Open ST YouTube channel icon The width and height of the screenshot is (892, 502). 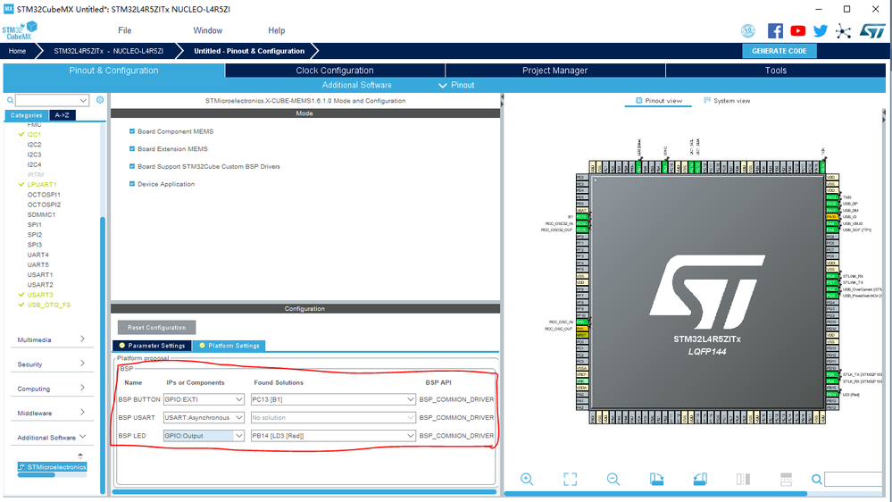pyautogui.click(x=798, y=30)
